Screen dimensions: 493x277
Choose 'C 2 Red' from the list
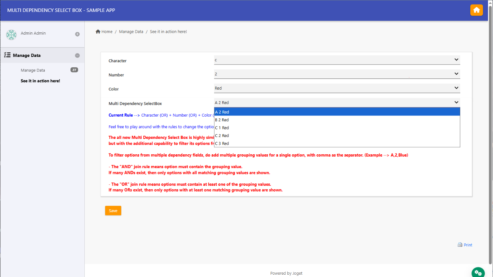[337, 135]
